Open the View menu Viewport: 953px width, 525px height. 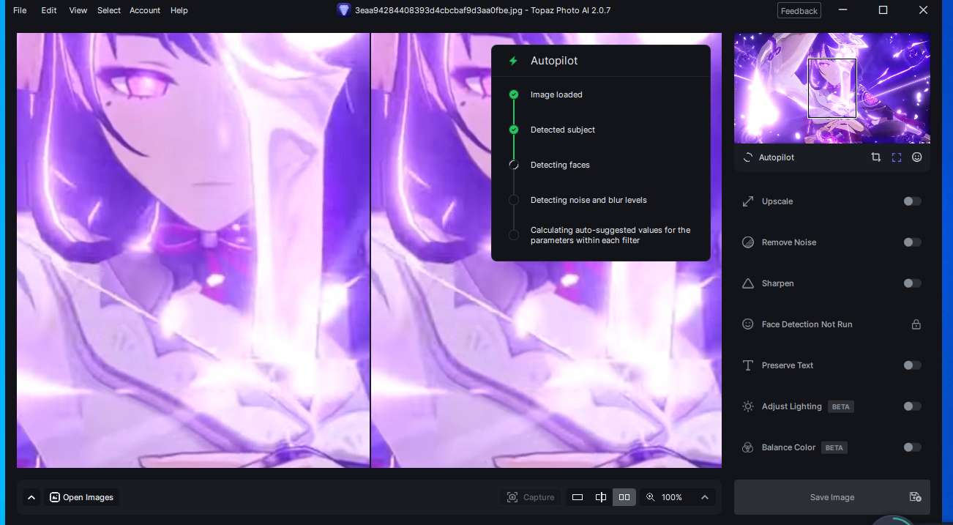(78, 10)
